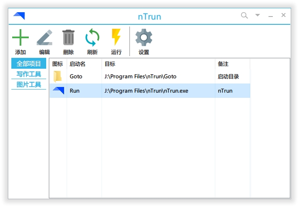299x207 pixels.
Task: Select the 图片工具 category tab
Action: [x=29, y=84]
